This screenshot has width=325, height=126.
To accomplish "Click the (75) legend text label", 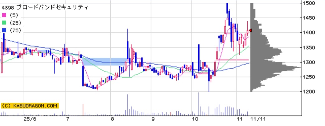I will pos(15,30).
